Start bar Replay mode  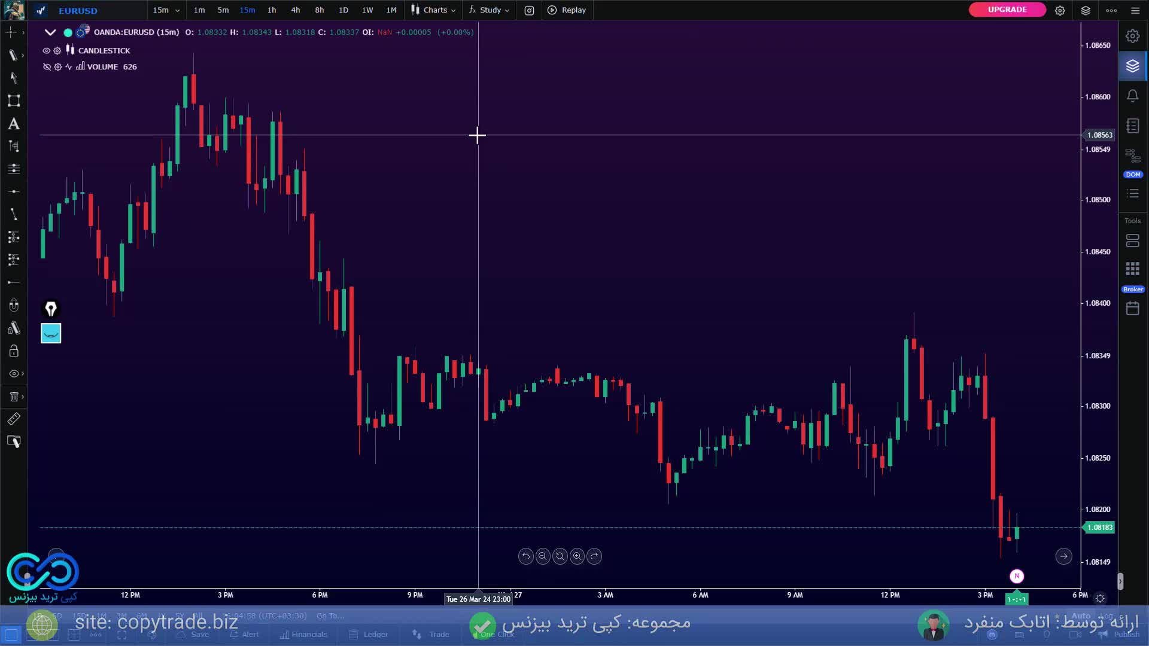pyautogui.click(x=567, y=10)
